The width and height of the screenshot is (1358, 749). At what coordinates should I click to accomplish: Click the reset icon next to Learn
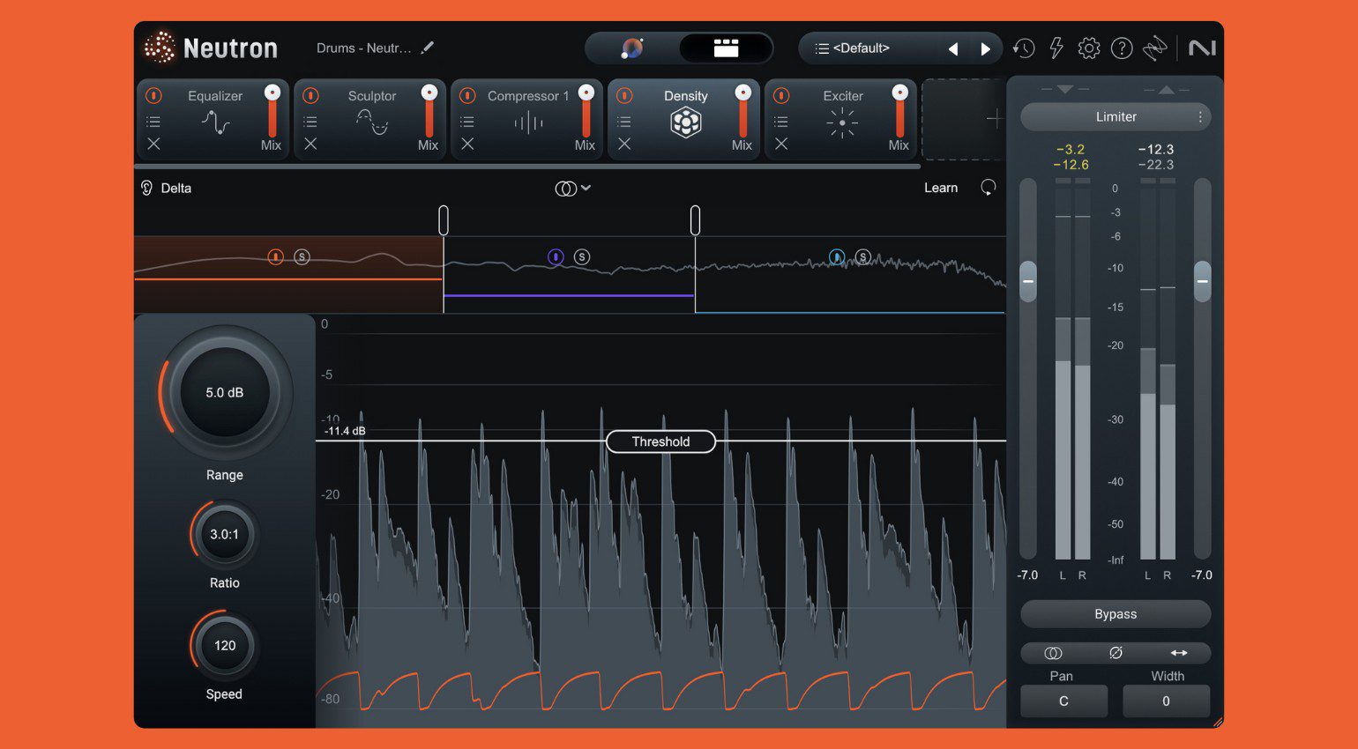coord(989,188)
